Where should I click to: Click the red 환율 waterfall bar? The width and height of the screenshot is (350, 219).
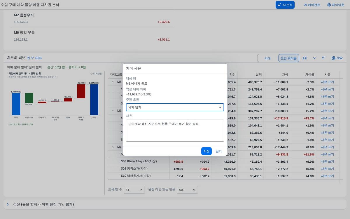click(68, 100)
